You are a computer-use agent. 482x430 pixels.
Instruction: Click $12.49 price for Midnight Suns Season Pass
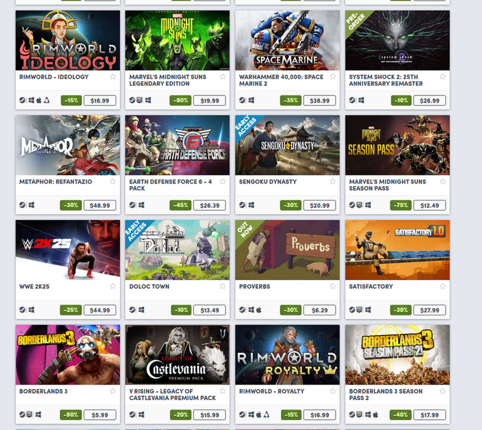point(430,205)
